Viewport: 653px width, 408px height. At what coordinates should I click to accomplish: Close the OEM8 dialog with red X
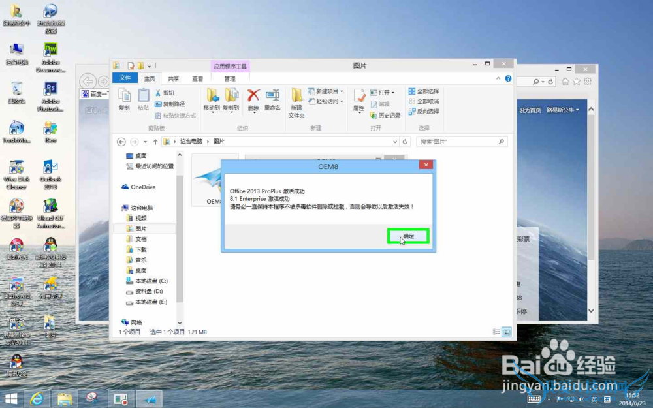coord(426,165)
